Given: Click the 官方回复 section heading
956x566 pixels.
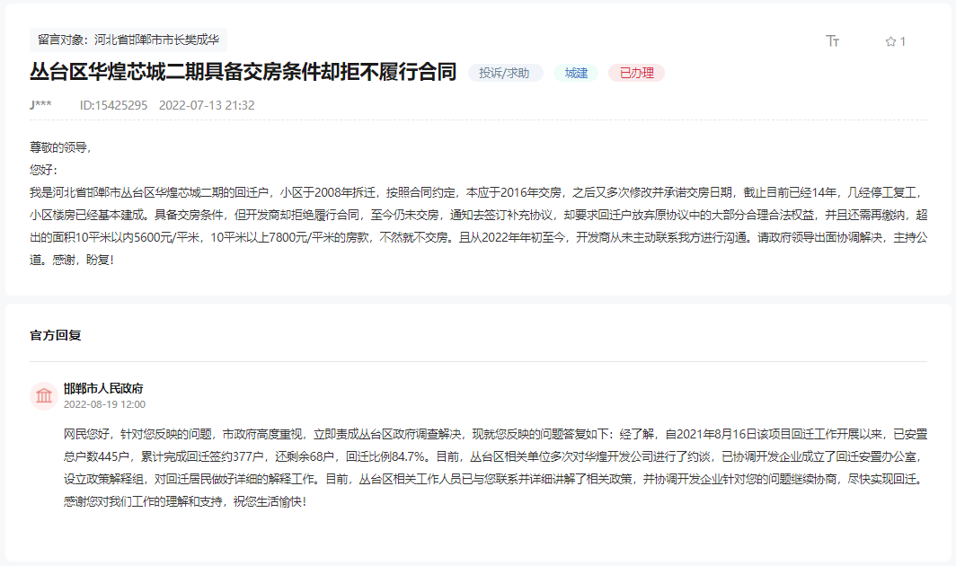Looking at the screenshot, I should pyautogui.click(x=56, y=335).
